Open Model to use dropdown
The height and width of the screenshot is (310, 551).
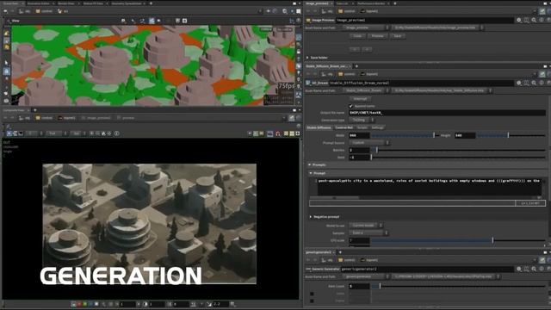click(366, 226)
